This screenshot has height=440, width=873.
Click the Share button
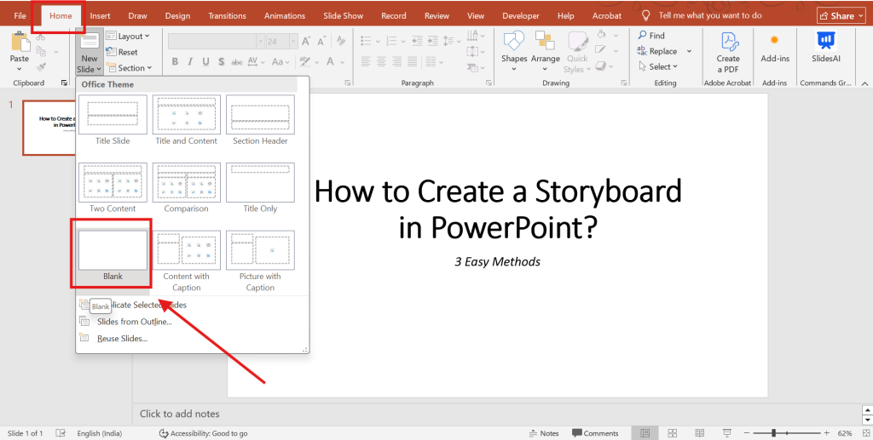pyautogui.click(x=841, y=15)
